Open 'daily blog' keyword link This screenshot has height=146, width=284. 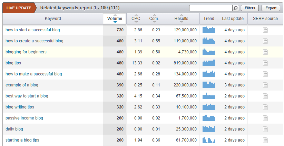coord(14,129)
